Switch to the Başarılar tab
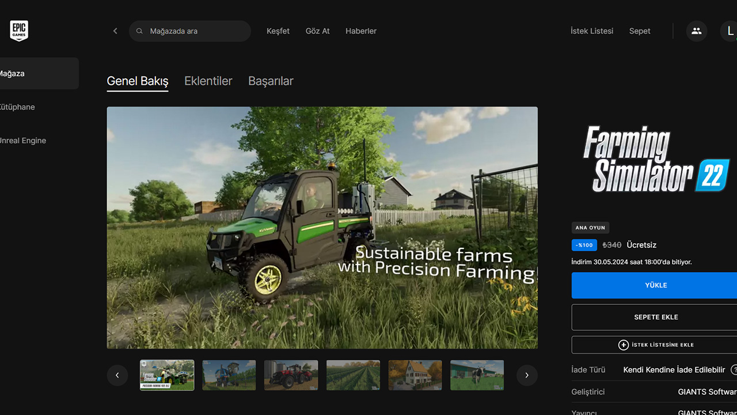This screenshot has height=415, width=737. tap(271, 81)
